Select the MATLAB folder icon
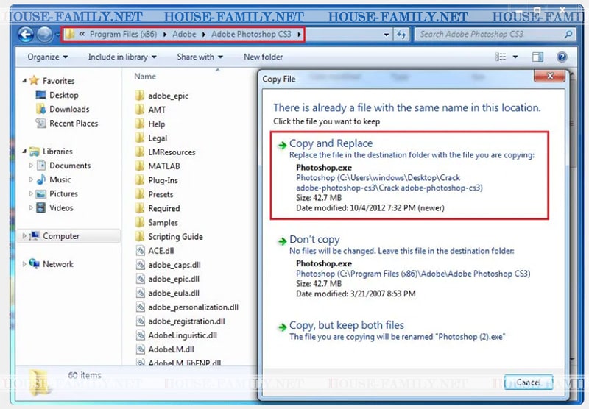This screenshot has height=409, width=589. click(140, 166)
